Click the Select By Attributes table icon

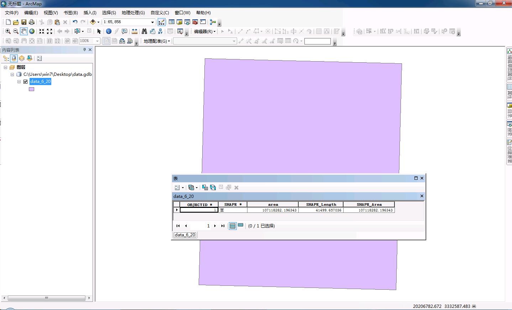pyautogui.click(x=205, y=188)
